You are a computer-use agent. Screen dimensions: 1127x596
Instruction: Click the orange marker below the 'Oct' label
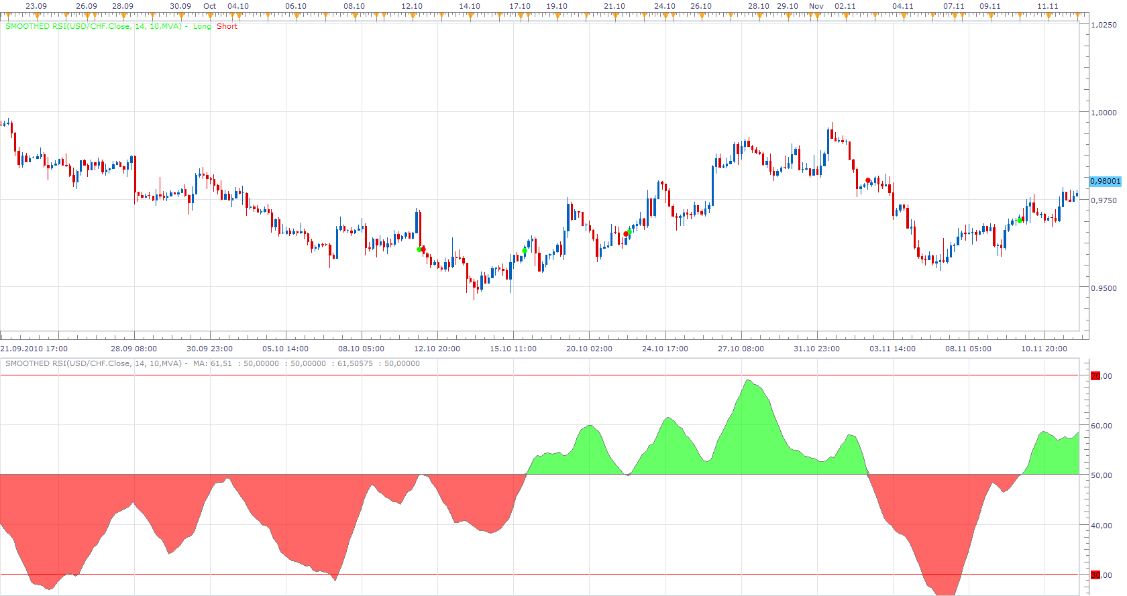tap(210, 15)
